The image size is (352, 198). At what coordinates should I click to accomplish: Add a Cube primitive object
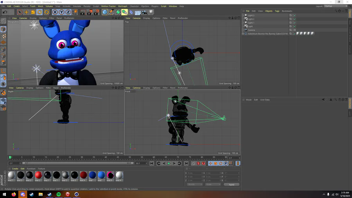[x=105, y=12]
